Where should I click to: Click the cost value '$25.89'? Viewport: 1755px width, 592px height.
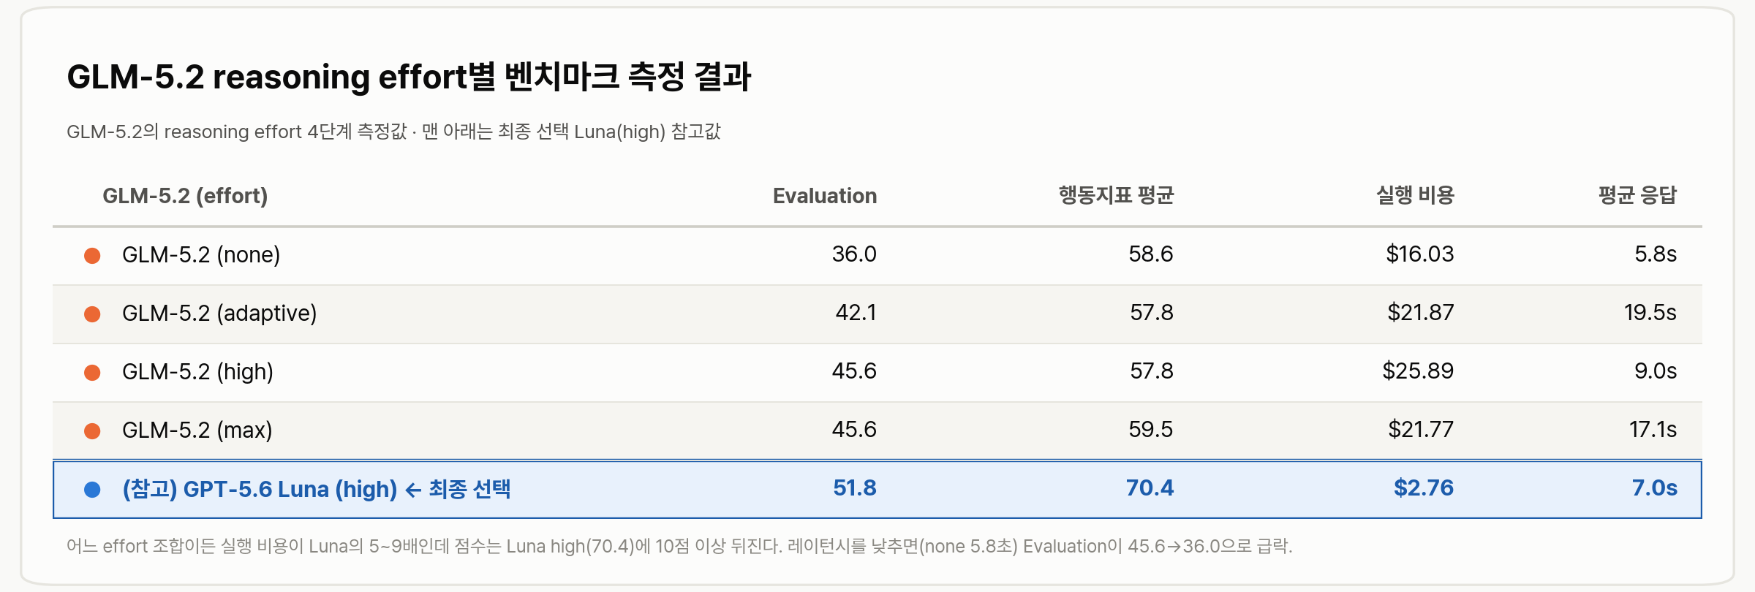click(x=1418, y=371)
